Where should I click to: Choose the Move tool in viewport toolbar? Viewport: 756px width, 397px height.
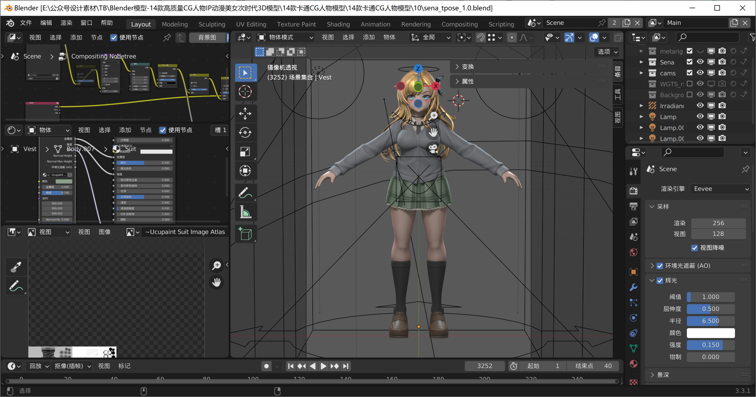[245, 114]
